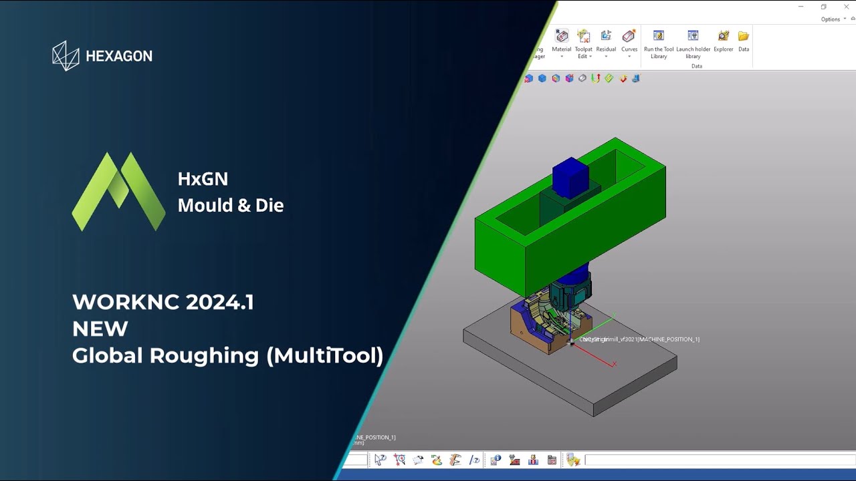Click the cutter-on-red-surface simulation icon
856x481 pixels.
pos(514,460)
